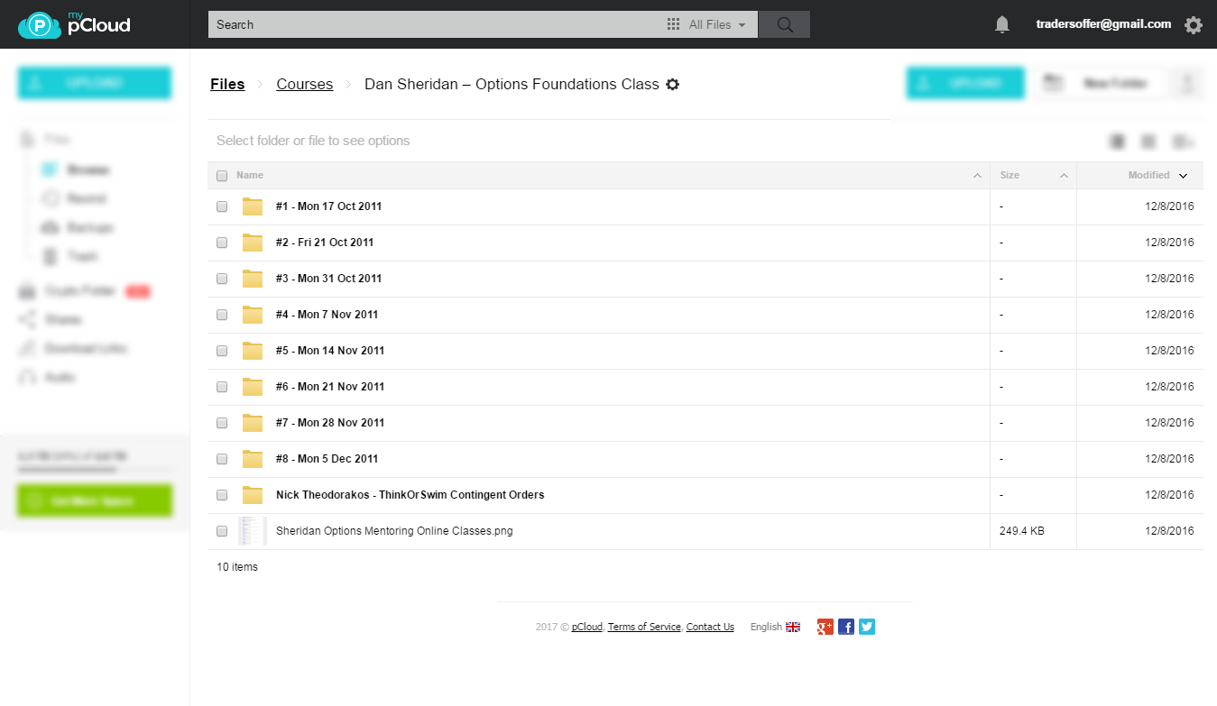Image resolution: width=1217 pixels, height=706 pixels.
Task: Click folder icon for #7 - Mon 28 Nov 2011
Action: coord(253,423)
